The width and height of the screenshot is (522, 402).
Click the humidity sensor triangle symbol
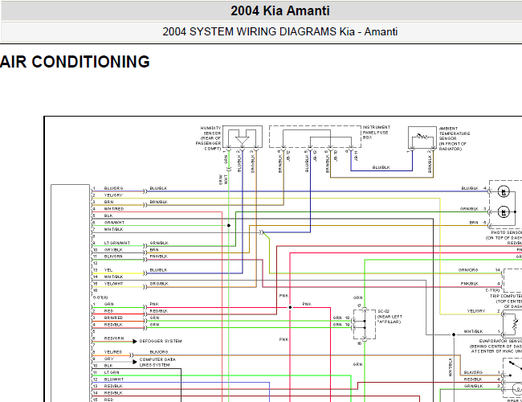tap(242, 141)
